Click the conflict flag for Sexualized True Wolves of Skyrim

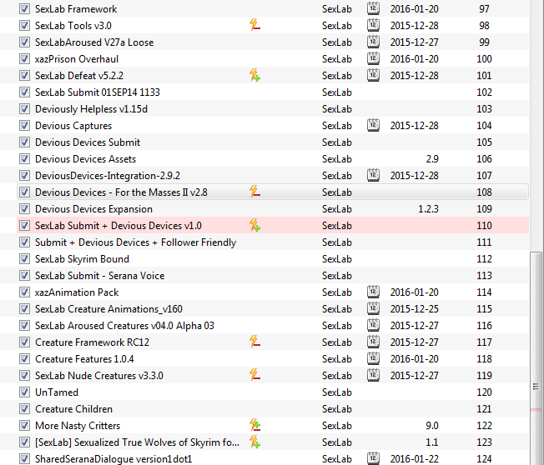(254, 442)
